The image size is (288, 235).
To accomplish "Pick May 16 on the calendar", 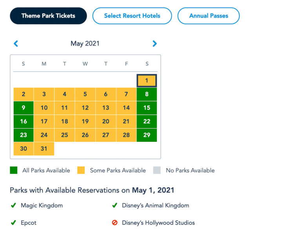I will coord(24,121).
